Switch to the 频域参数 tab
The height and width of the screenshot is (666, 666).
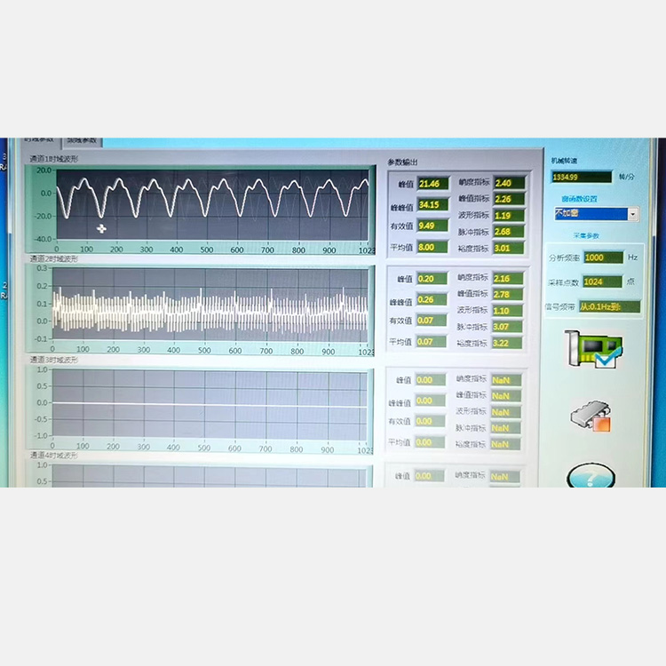(x=83, y=140)
